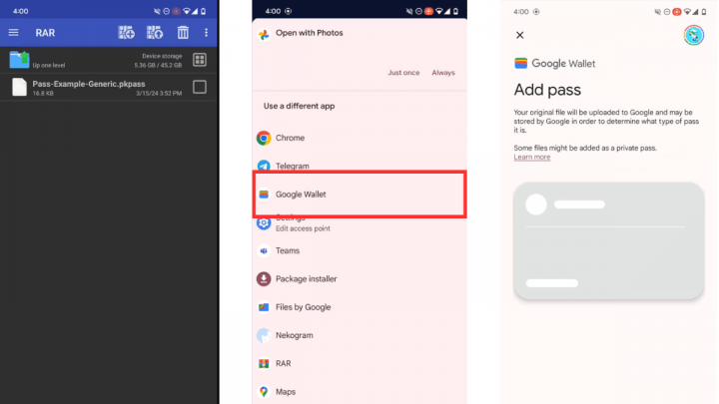719x404 pixels.
Task: Tap the placeholder pass card preview
Action: (x=609, y=241)
